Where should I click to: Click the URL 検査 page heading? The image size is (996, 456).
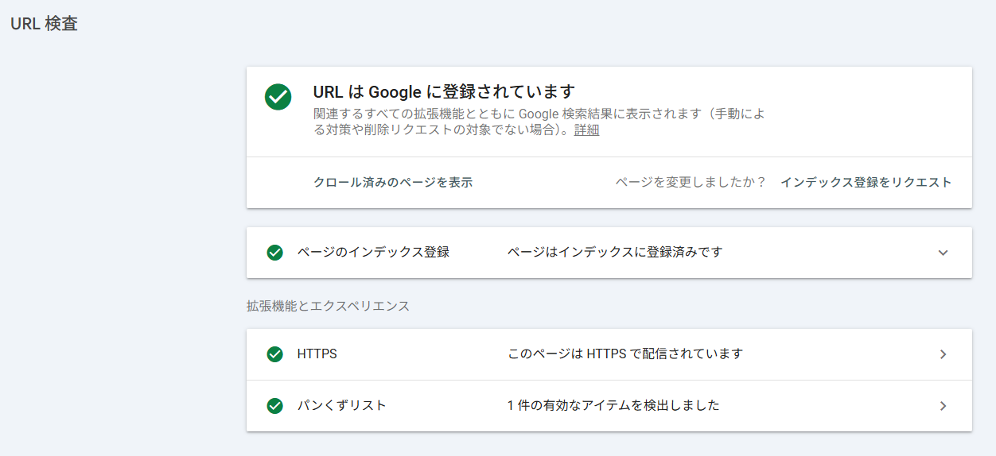(44, 24)
